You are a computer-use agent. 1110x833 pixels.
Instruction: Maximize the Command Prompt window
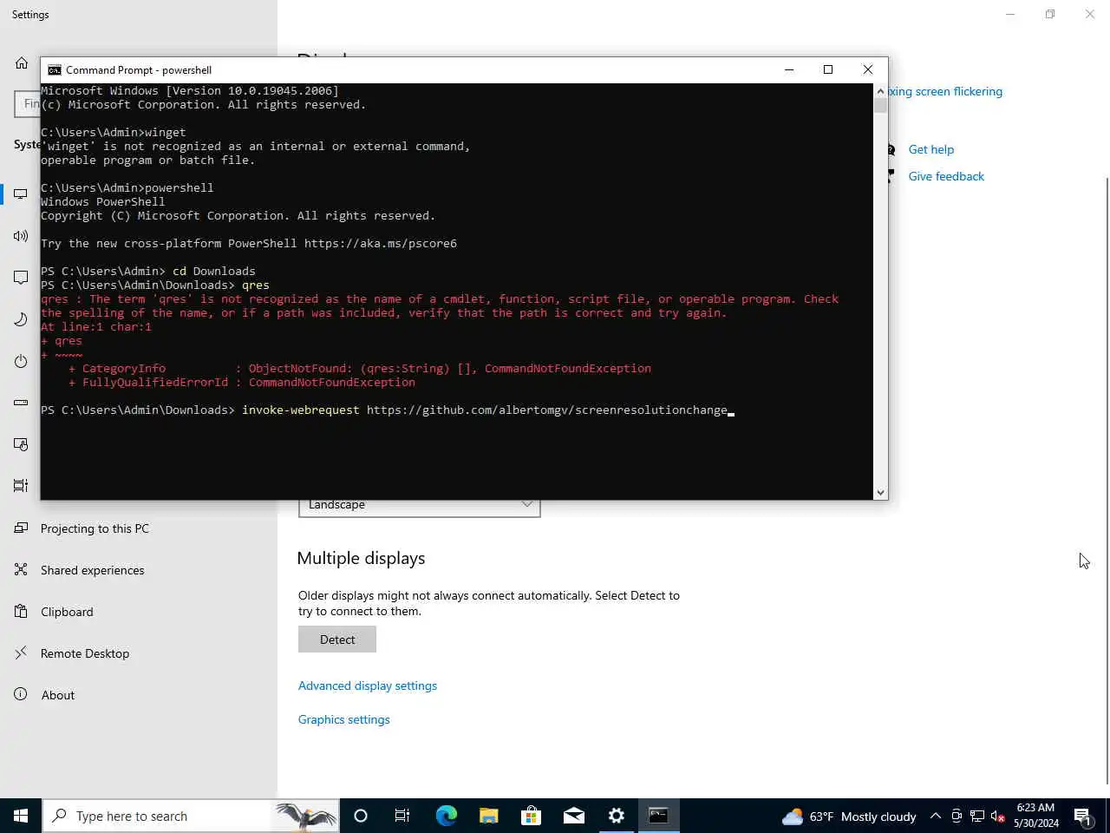828,69
